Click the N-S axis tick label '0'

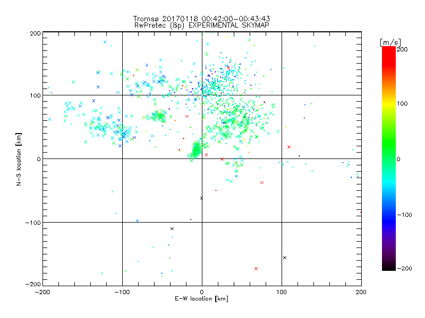click(x=39, y=159)
